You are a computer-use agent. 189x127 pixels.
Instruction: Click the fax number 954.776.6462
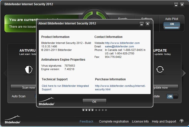(x=113, y=57)
